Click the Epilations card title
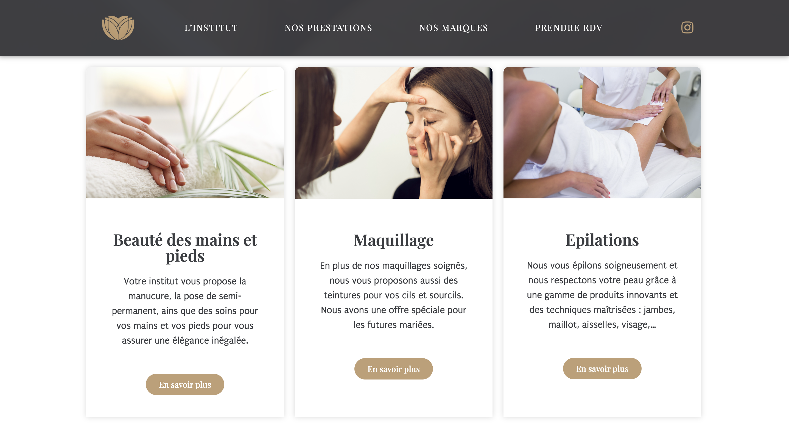789x428 pixels. (602, 240)
